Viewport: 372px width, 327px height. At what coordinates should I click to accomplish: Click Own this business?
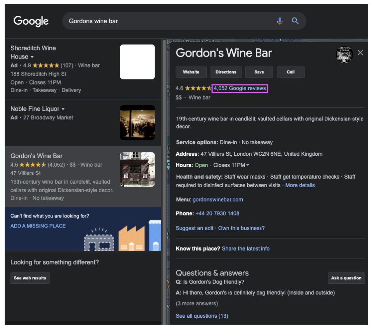[x=241, y=228]
